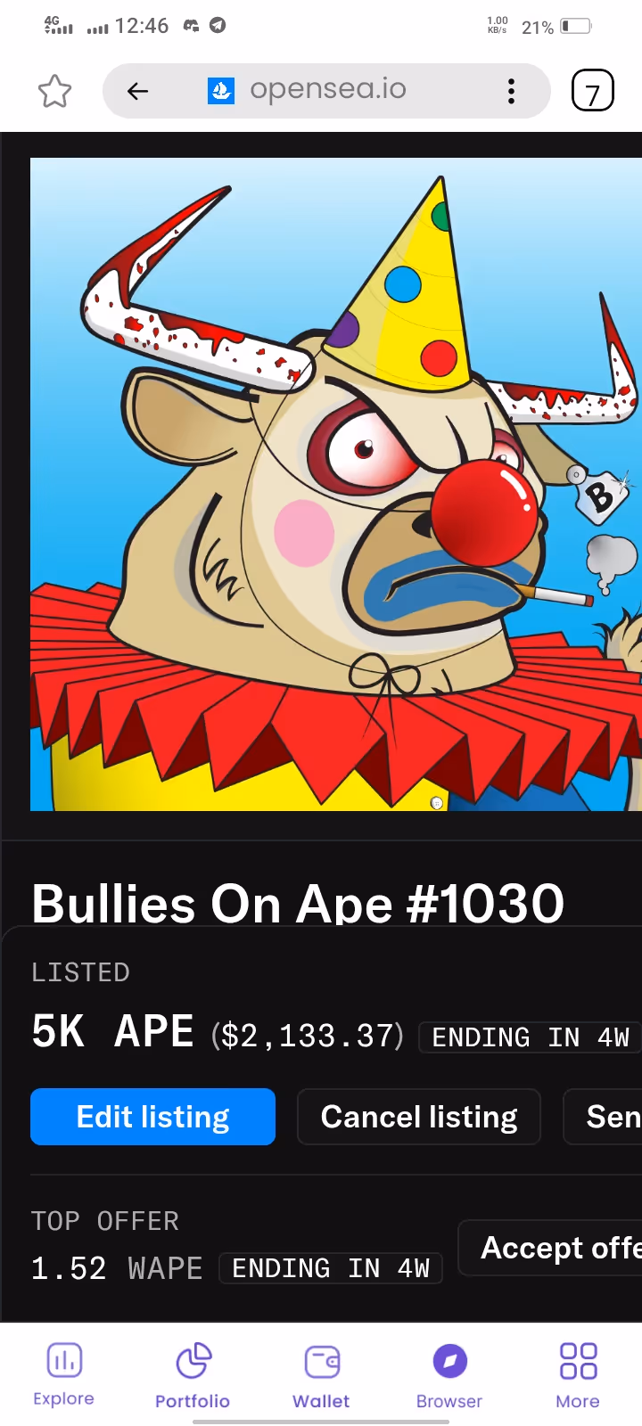This screenshot has width=642, height=1426.
Task: Open the tab switcher showing 7
Action: coord(593,91)
